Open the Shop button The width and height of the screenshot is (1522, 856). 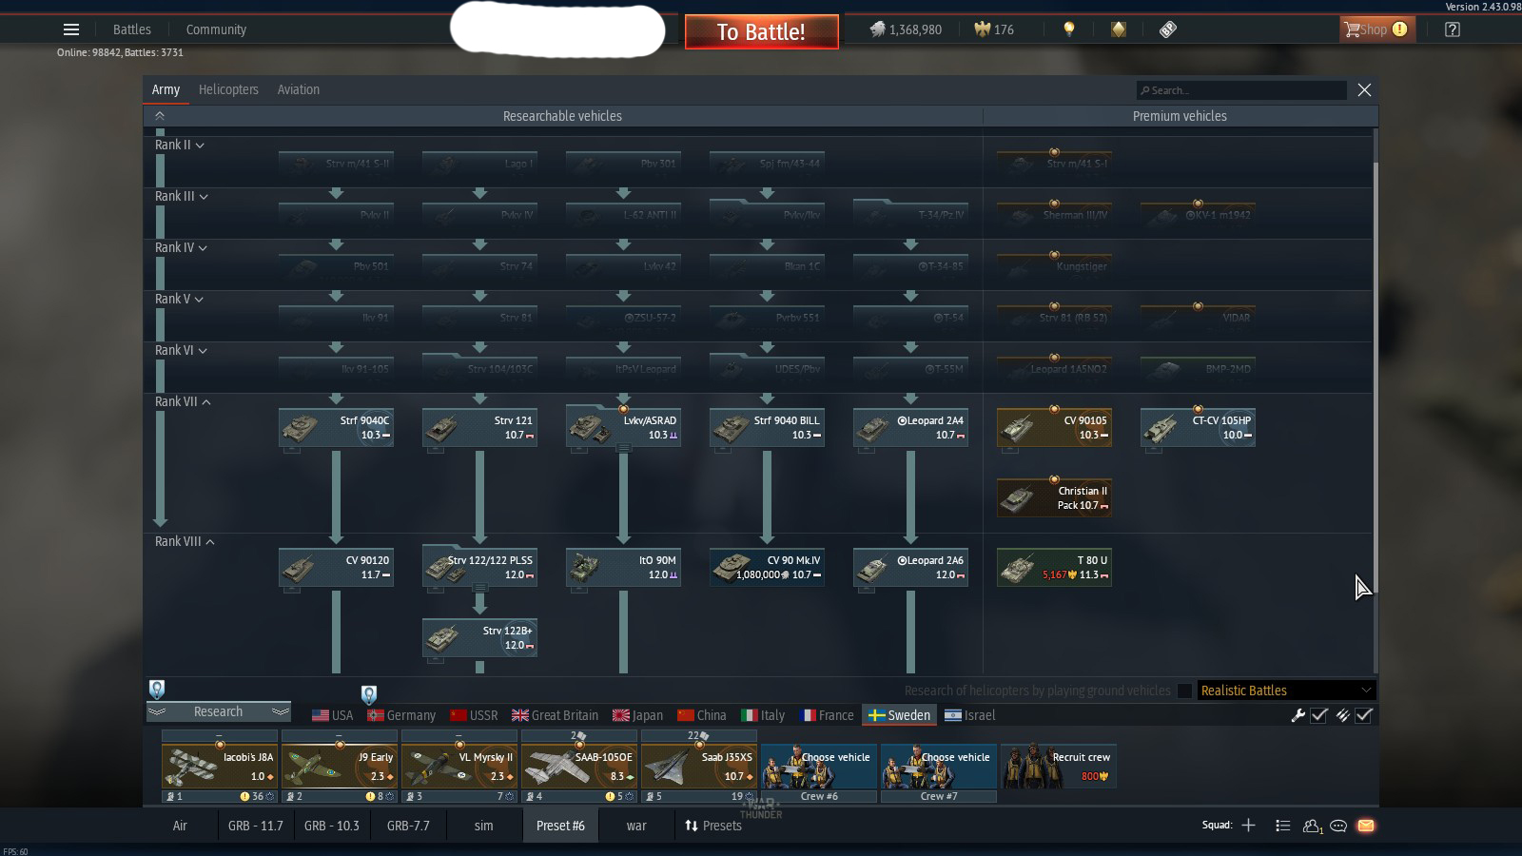[x=1376, y=29]
